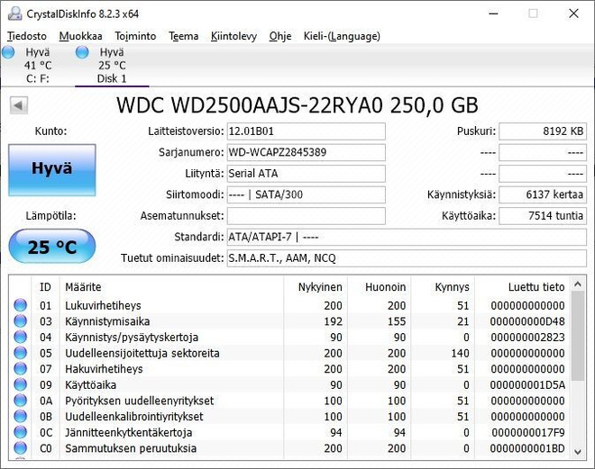The height and width of the screenshot is (469, 595).
Task: Click the ID column header
Action: click(x=45, y=287)
